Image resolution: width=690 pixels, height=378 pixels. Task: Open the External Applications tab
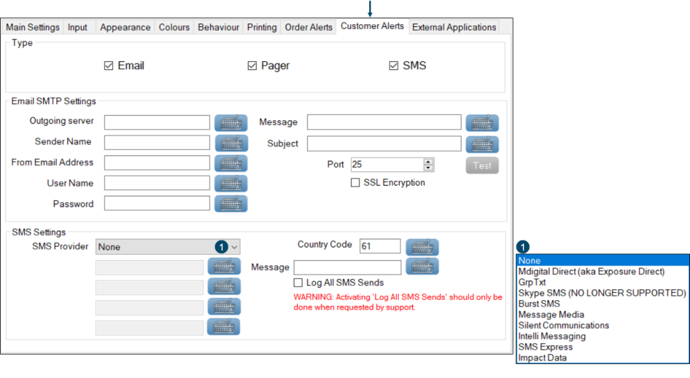453,28
